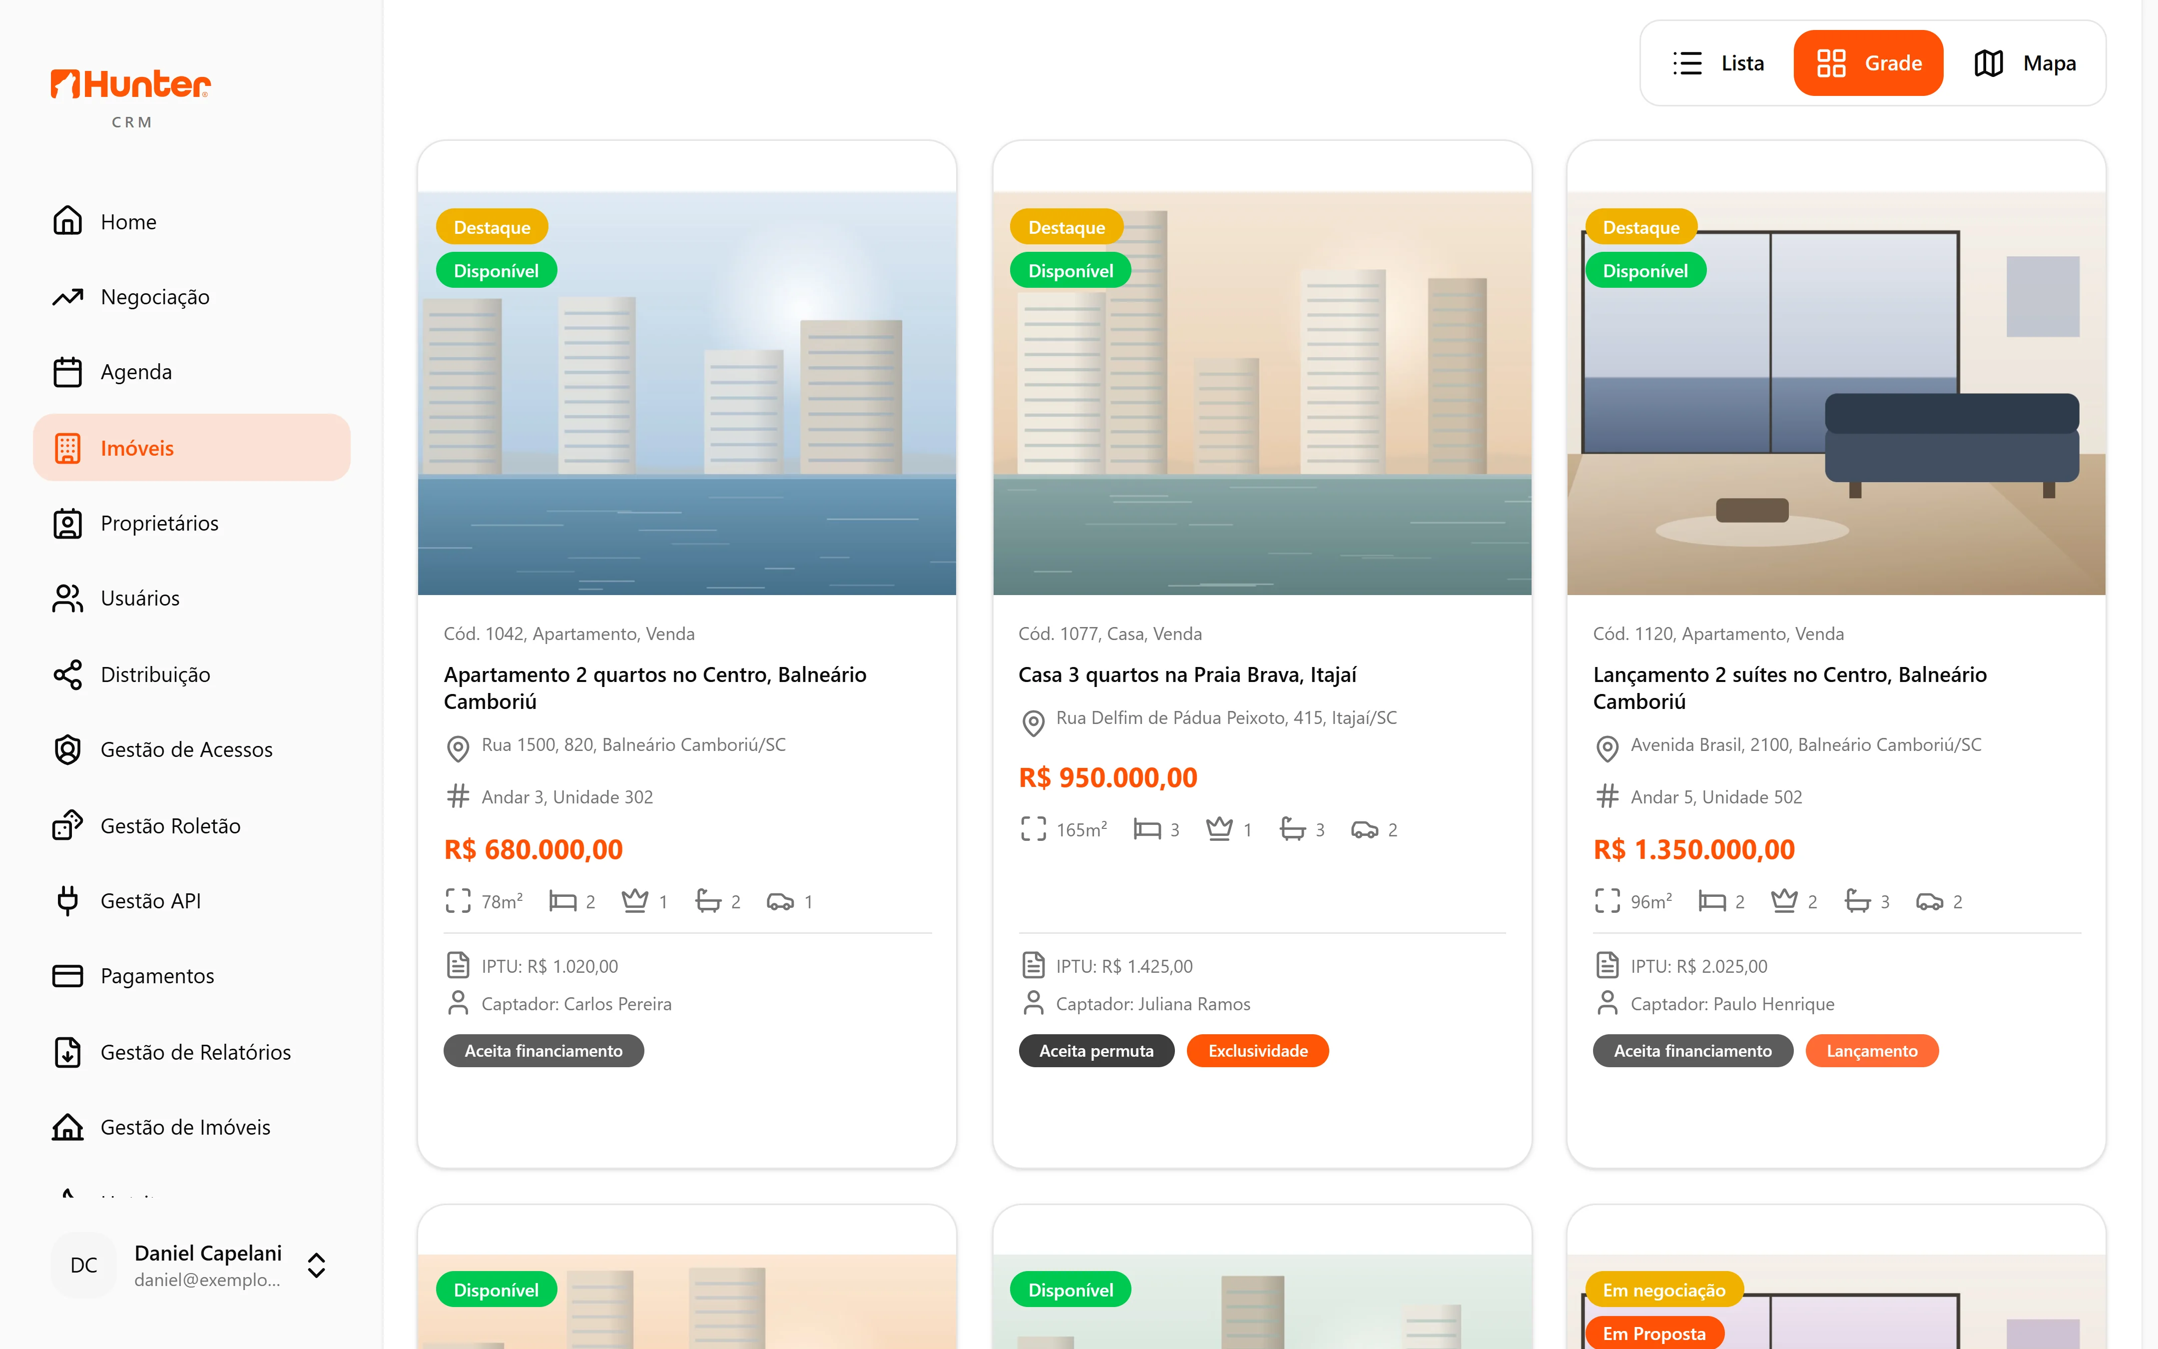The width and height of the screenshot is (2158, 1349).
Task: Open photo of Casa Praia Brava
Action: (1262, 394)
